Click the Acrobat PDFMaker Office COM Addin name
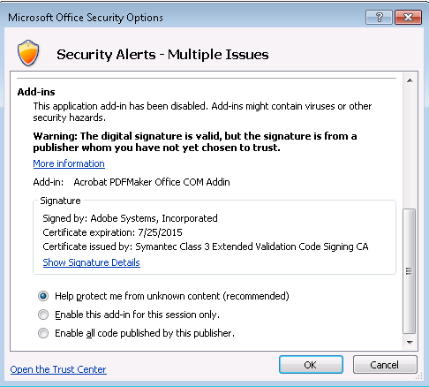Image resolution: width=429 pixels, height=387 pixels. (x=152, y=182)
